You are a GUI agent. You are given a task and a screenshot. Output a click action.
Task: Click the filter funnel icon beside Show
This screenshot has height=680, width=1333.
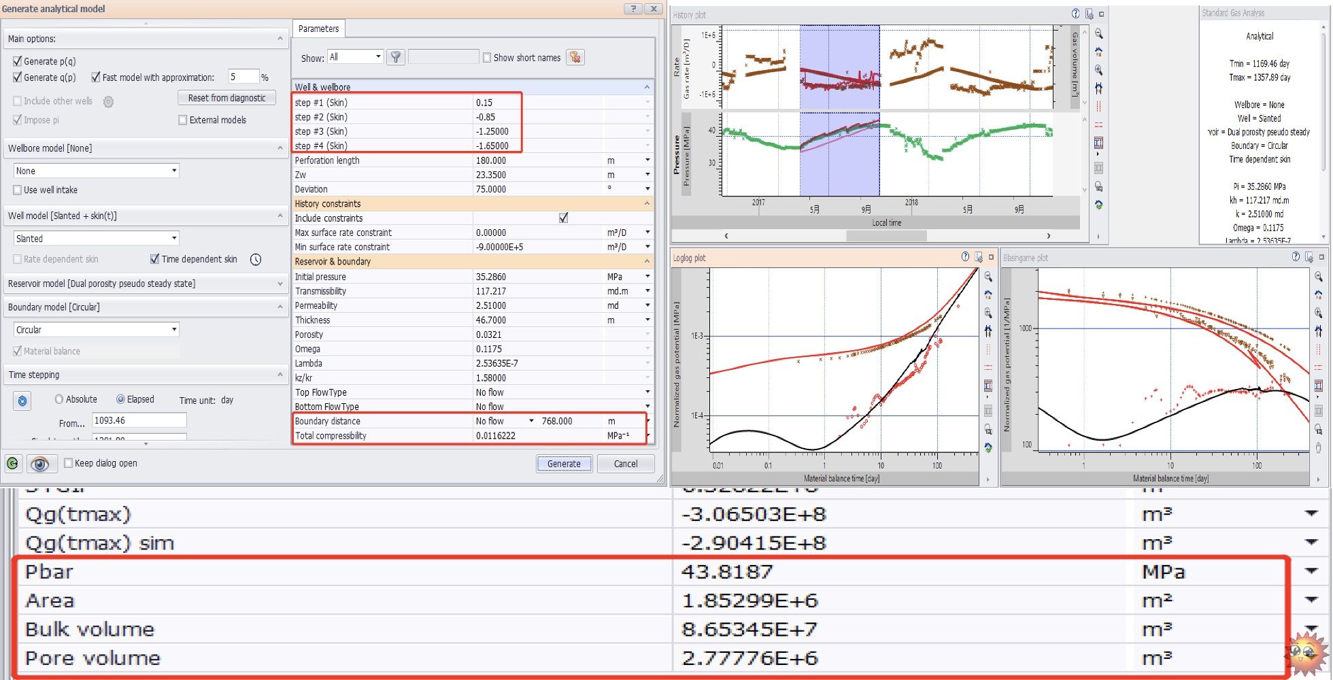(396, 58)
